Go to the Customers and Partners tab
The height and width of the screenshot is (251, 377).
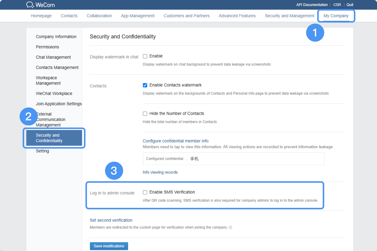[x=186, y=16]
